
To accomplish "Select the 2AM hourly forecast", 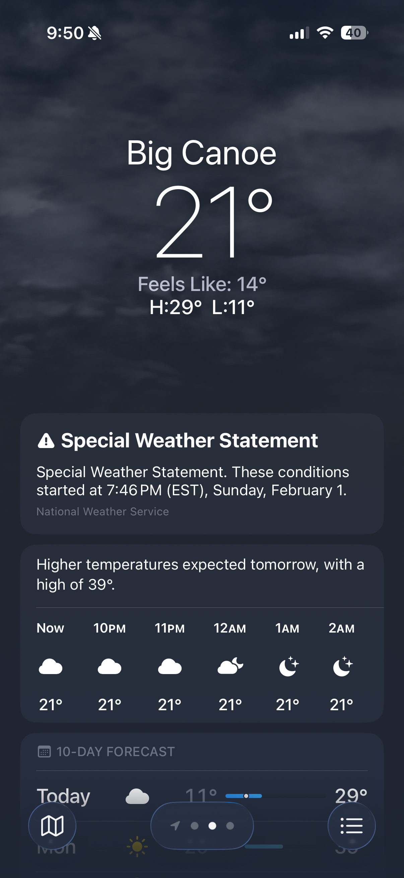I will coord(342,666).
